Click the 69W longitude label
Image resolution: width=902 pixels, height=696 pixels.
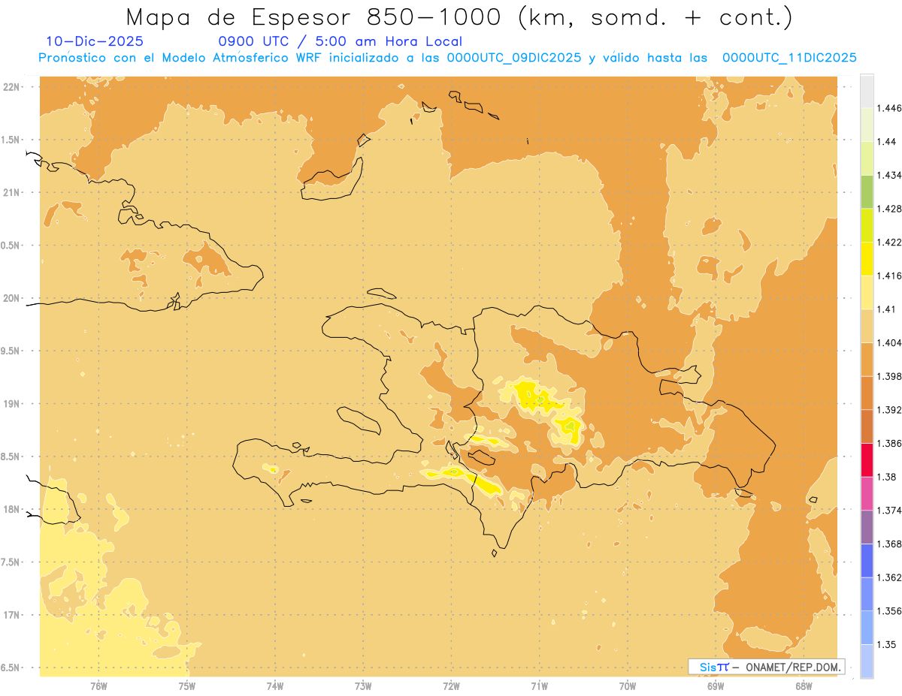(x=716, y=685)
